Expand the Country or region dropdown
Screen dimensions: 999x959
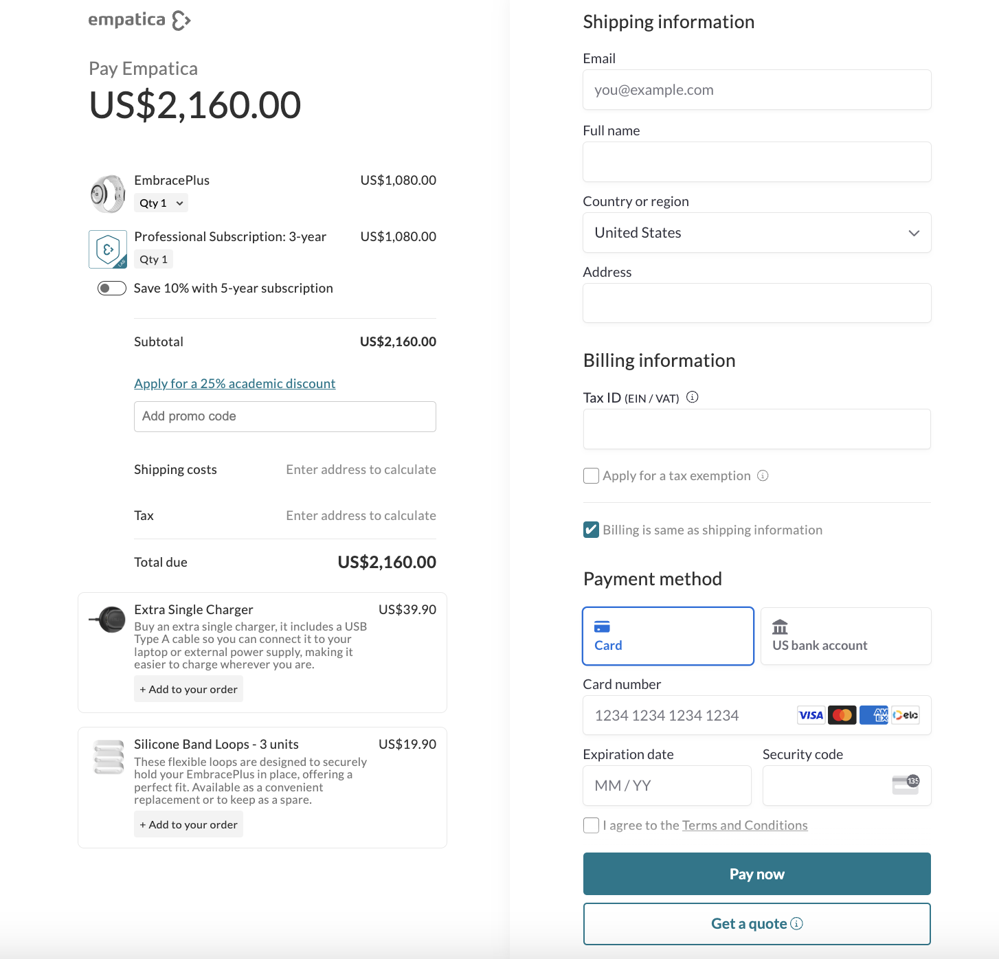tap(757, 233)
